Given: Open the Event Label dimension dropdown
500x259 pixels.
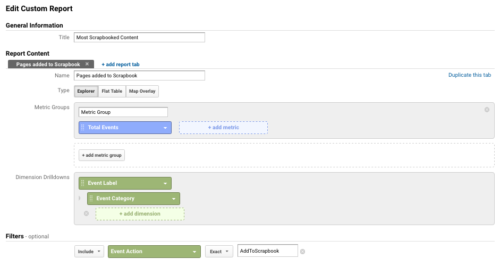Looking at the screenshot, I should pyautogui.click(x=165, y=183).
